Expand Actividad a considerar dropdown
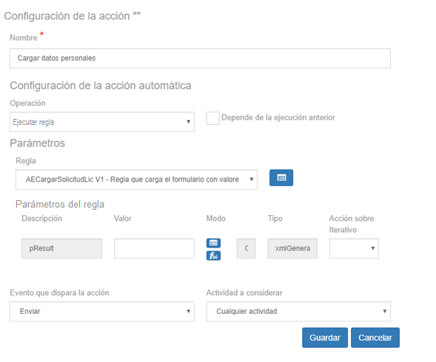Image resolution: width=436 pixels, height=362 pixels. [x=298, y=312]
